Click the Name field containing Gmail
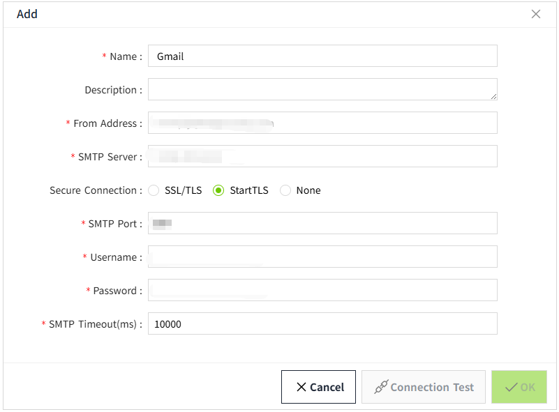This screenshot has width=559, height=412. (x=322, y=56)
